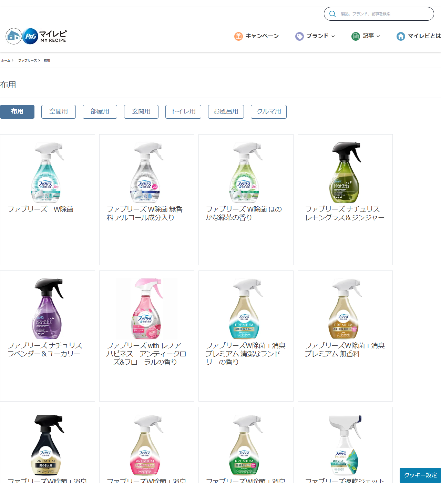Image resolution: width=441 pixels, height=483 pixels.
Task: Open W除菌 無香料 アルコール成分入り product image
Action: tap(147, 172)
